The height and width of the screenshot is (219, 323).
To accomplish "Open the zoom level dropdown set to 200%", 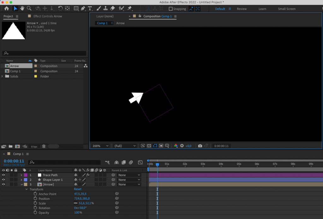I will pyautogui.click(x=100, y=146).
